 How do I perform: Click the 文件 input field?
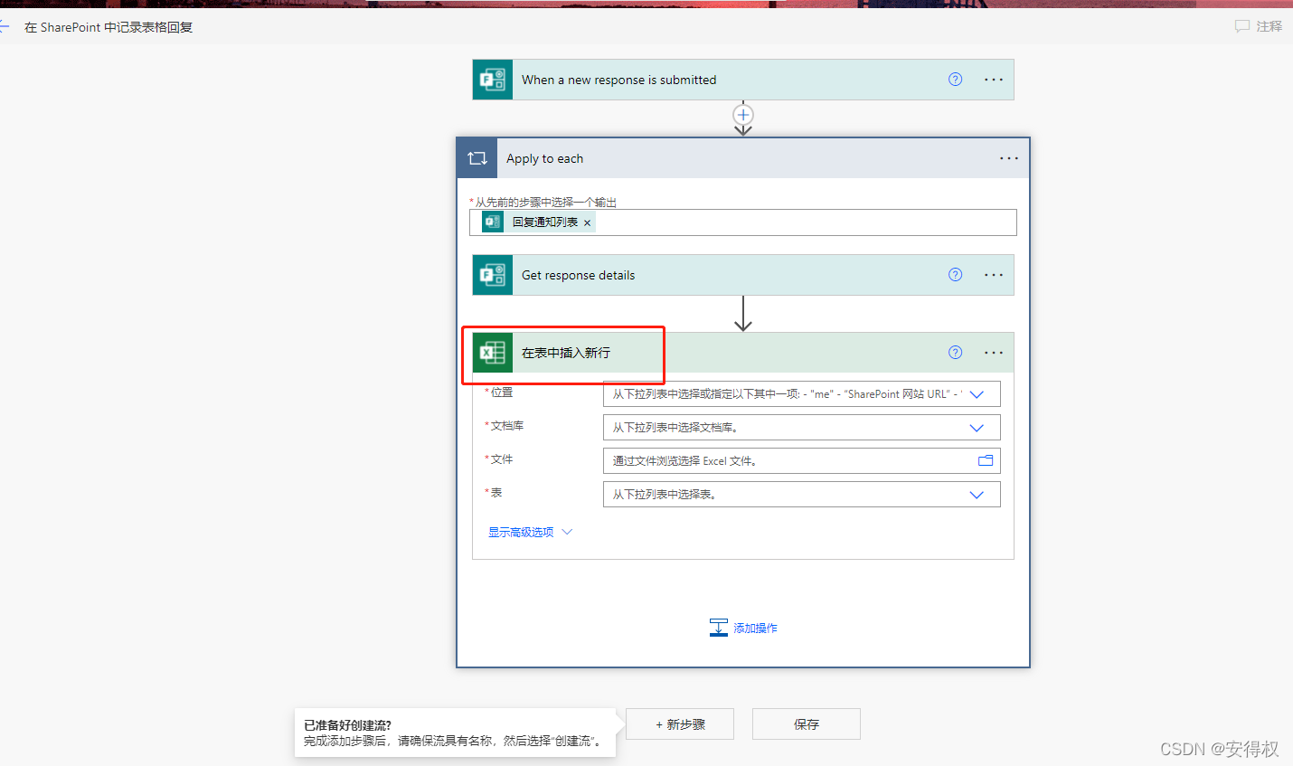[801, 461]
